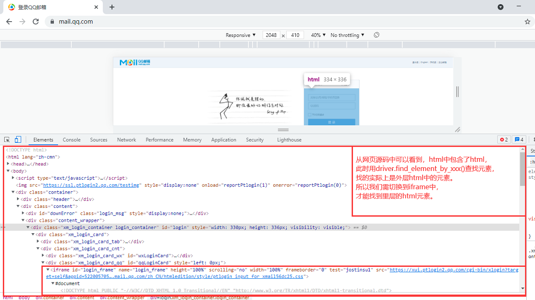Image resolution: width=535 pixels, height=300 pixels.
Task: Collapse the body element node
Action: pyautogui.click(x=8, y=171)
